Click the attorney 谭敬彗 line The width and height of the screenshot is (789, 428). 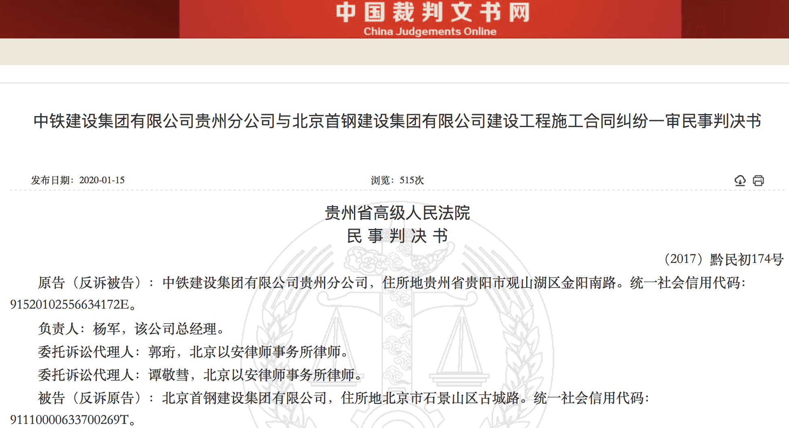point(200,375)
